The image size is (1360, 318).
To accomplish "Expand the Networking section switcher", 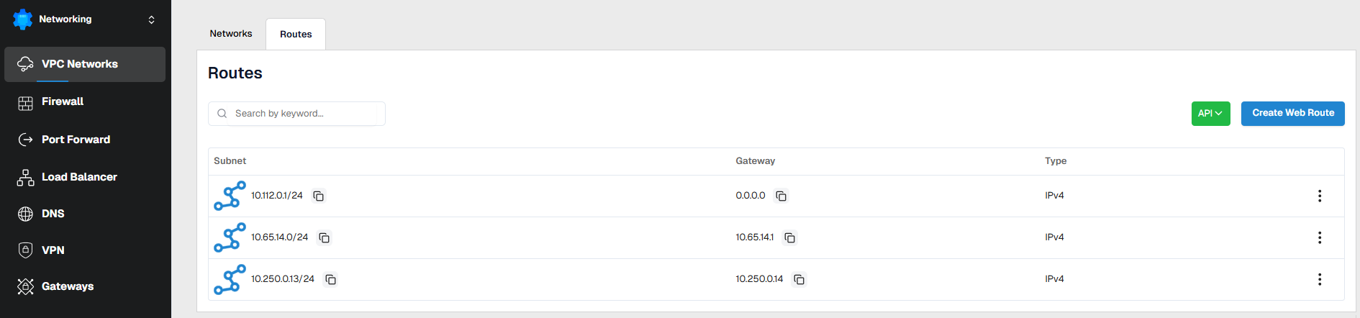I will pos(151,19).
